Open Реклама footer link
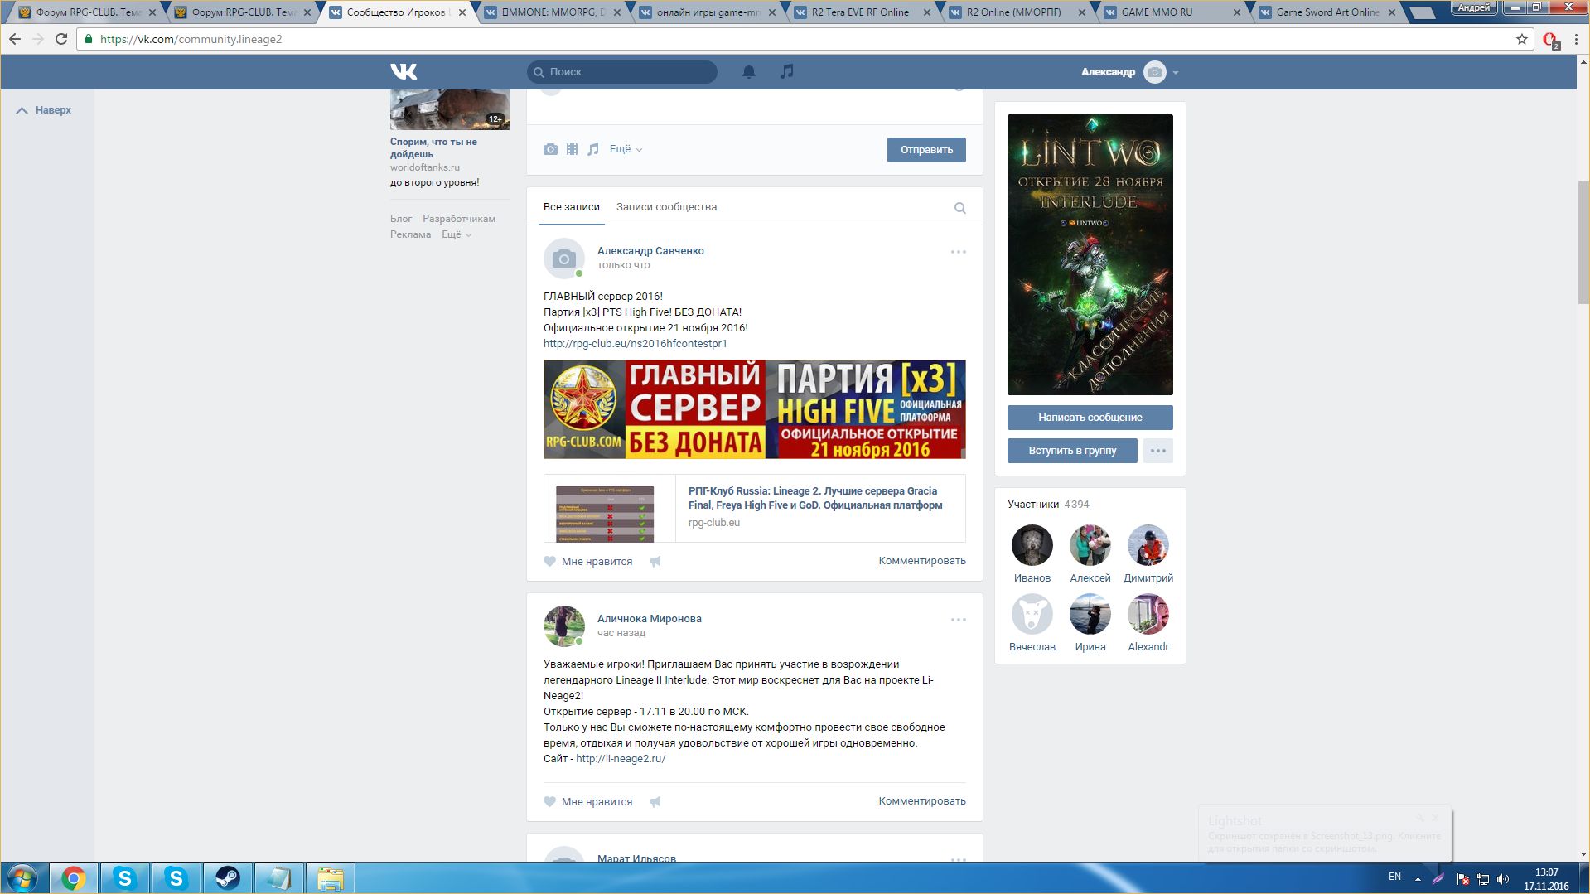 click(x=410, y=234)
